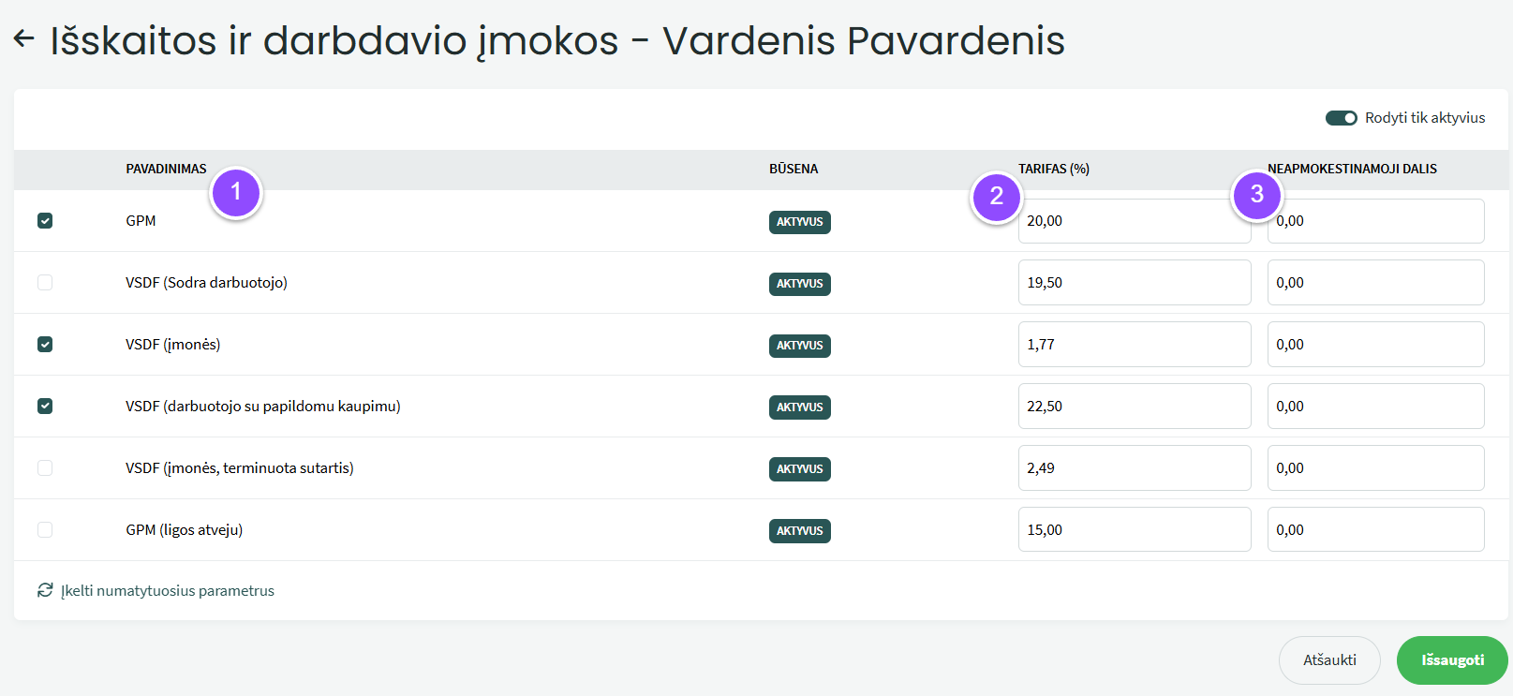Click AKTYVUS badge in GPM row
1513x696 pixels.
pos(799,222)
